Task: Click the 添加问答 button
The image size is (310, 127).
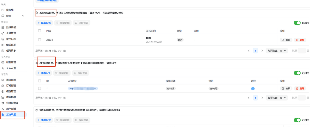Action: pyautogui.click(x=44, y=120)
